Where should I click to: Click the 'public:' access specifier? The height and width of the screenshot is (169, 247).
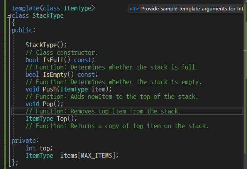(24, 30)
